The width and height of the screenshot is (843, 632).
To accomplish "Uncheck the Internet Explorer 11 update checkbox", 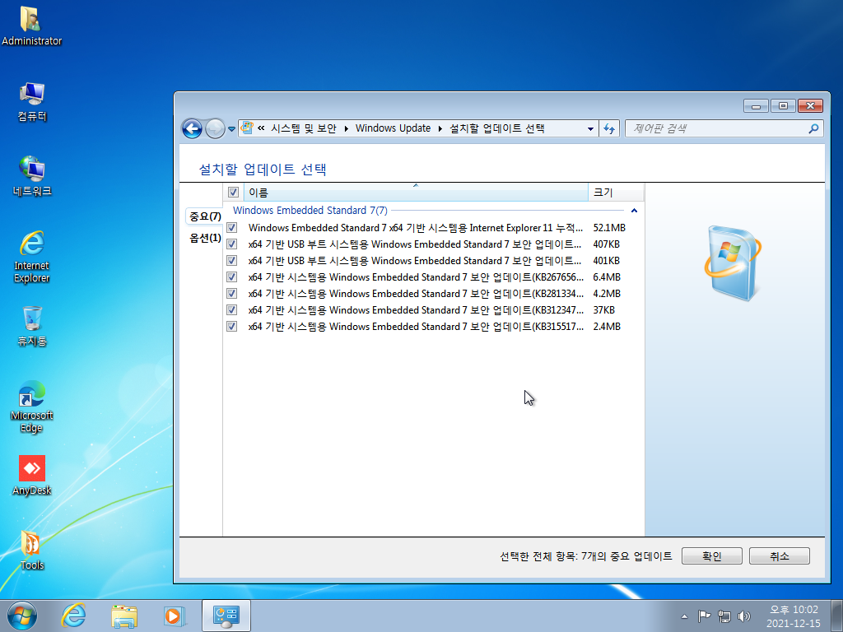I will point(231,227).
